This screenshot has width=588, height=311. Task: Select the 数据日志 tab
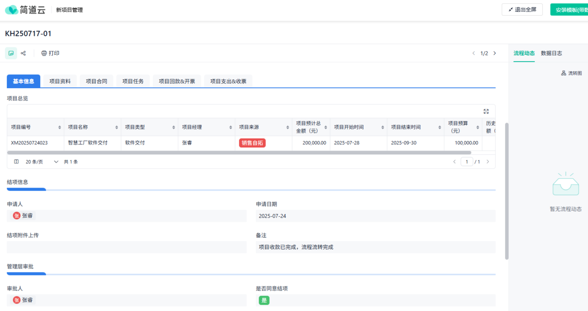[x=552, y=53]
